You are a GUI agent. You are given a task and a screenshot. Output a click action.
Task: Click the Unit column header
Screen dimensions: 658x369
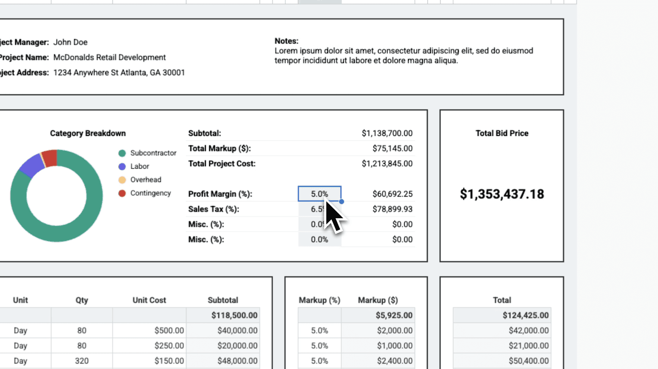point(21,300)
